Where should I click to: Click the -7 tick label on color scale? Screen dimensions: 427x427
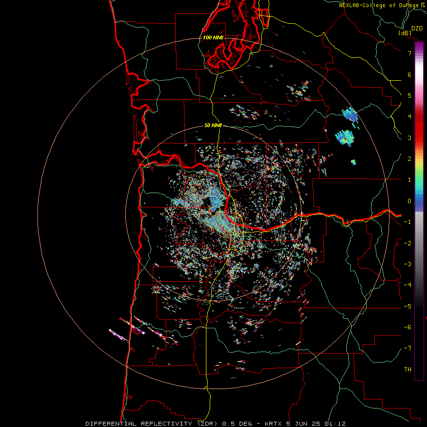pos(408,348)
